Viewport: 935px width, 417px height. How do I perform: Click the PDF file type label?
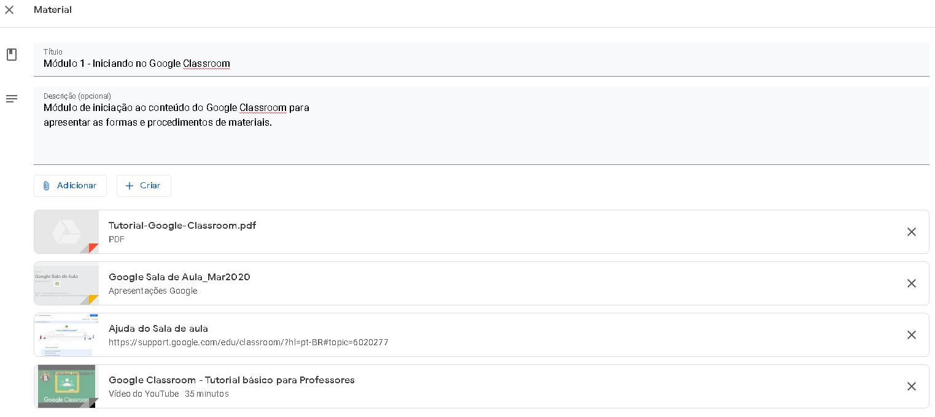click(x=117, y=239)
